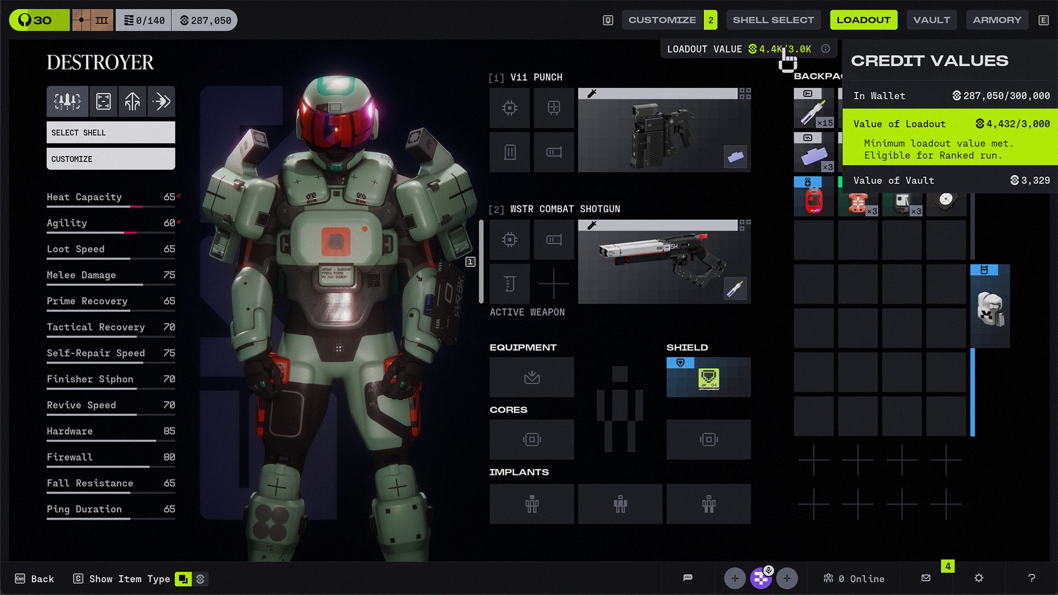Image resolution: width=1058 pixels, height=595 pixels.
Task: Click the 4 notification badge above the mailbox
Action: click(x=948, y=566)
